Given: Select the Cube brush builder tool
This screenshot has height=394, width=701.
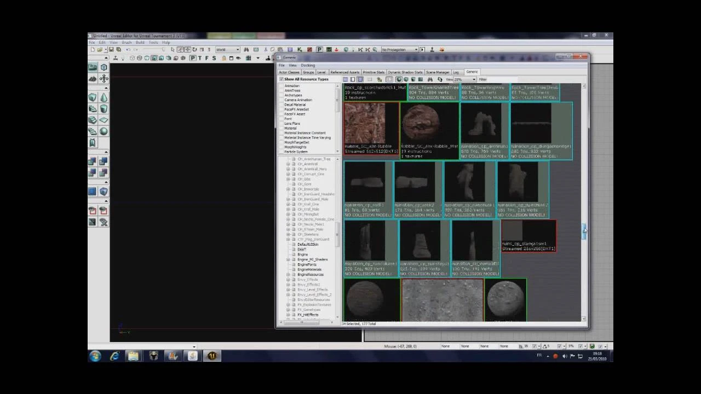Looking at the screenshot, I should point(92,97).
